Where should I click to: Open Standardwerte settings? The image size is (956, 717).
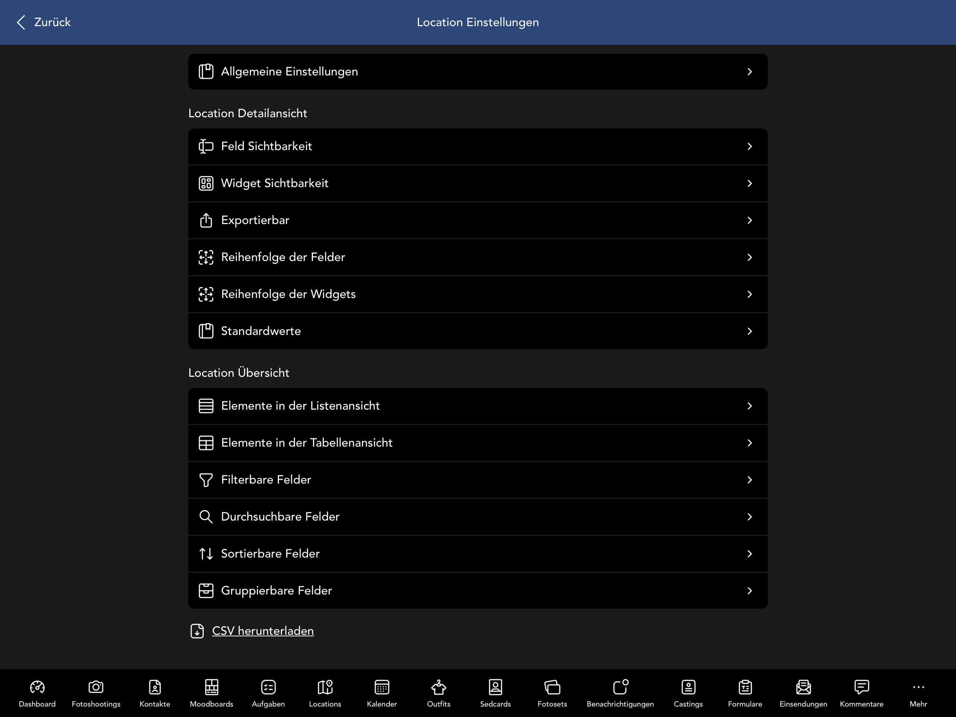478,331
